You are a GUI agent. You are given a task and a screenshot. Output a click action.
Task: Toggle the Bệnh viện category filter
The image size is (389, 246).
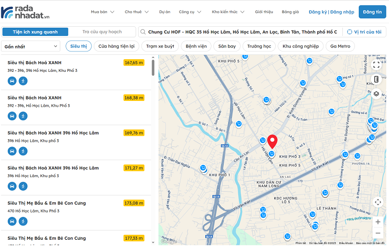click(x=196, y=47)
